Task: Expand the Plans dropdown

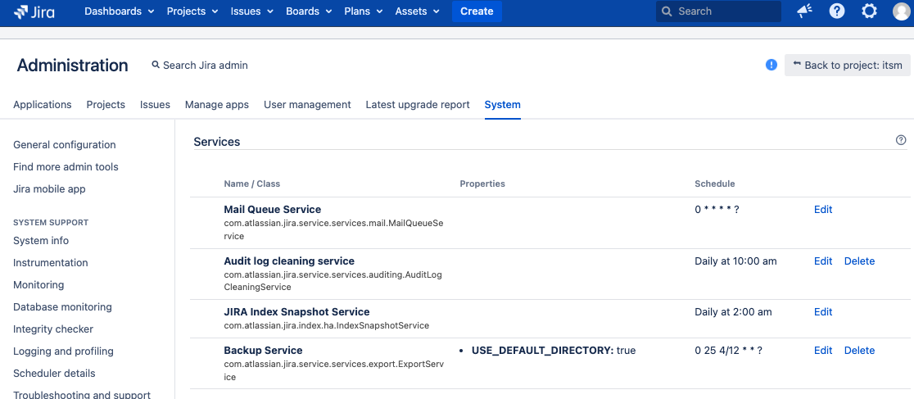Action: click(364, 11)
